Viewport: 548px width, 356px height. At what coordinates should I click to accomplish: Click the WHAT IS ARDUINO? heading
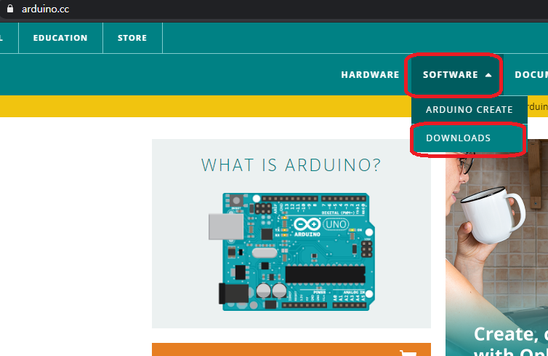(291, 165)
